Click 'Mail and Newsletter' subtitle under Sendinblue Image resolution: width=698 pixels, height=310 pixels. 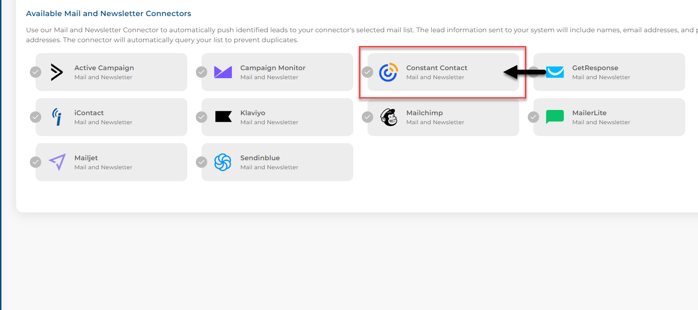pos(269,167)
